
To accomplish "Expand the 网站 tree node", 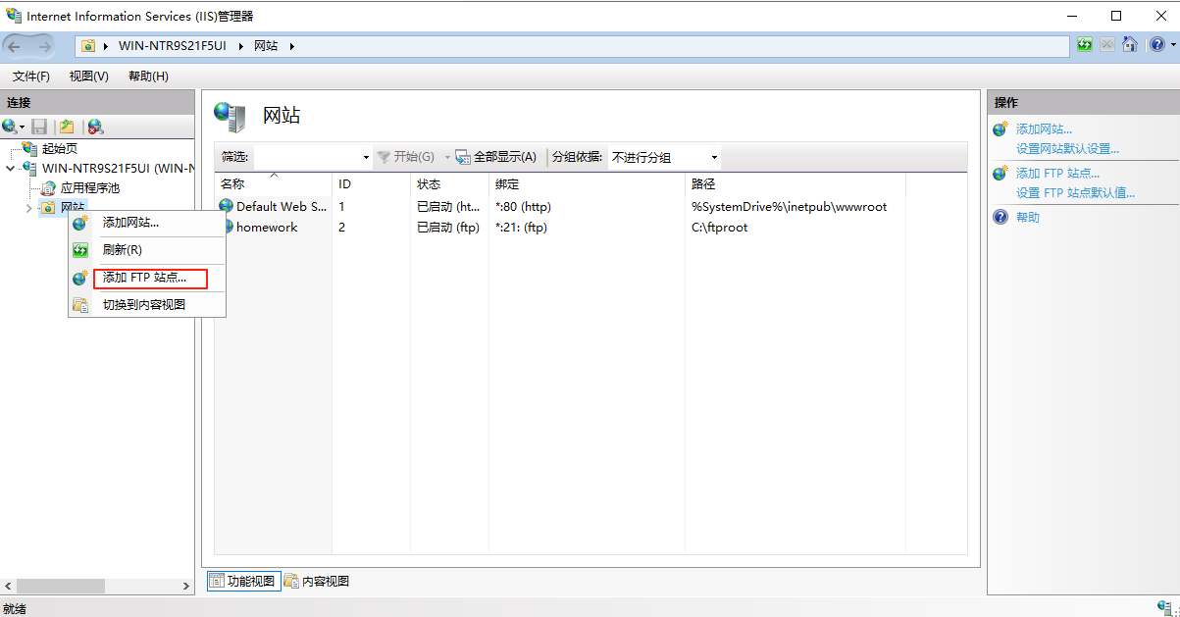I will point(28,208).
